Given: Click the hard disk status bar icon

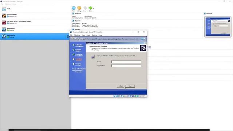Looking at the screenshot, I should (x=114, y=96).
